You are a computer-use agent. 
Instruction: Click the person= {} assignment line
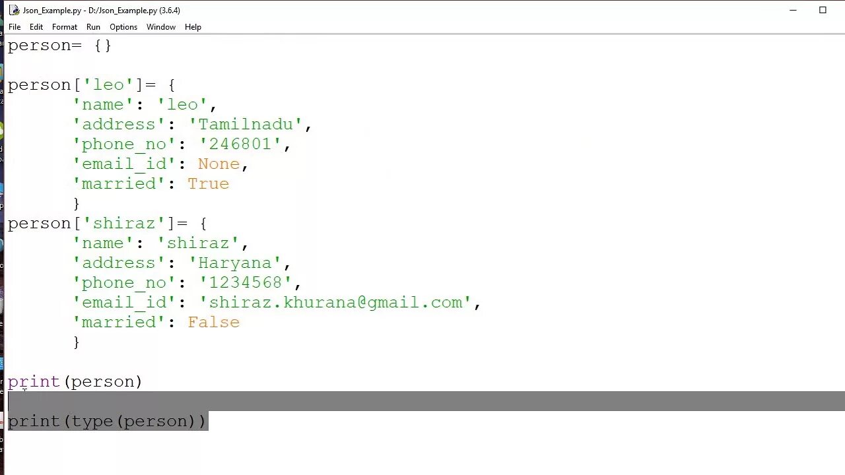59,45
